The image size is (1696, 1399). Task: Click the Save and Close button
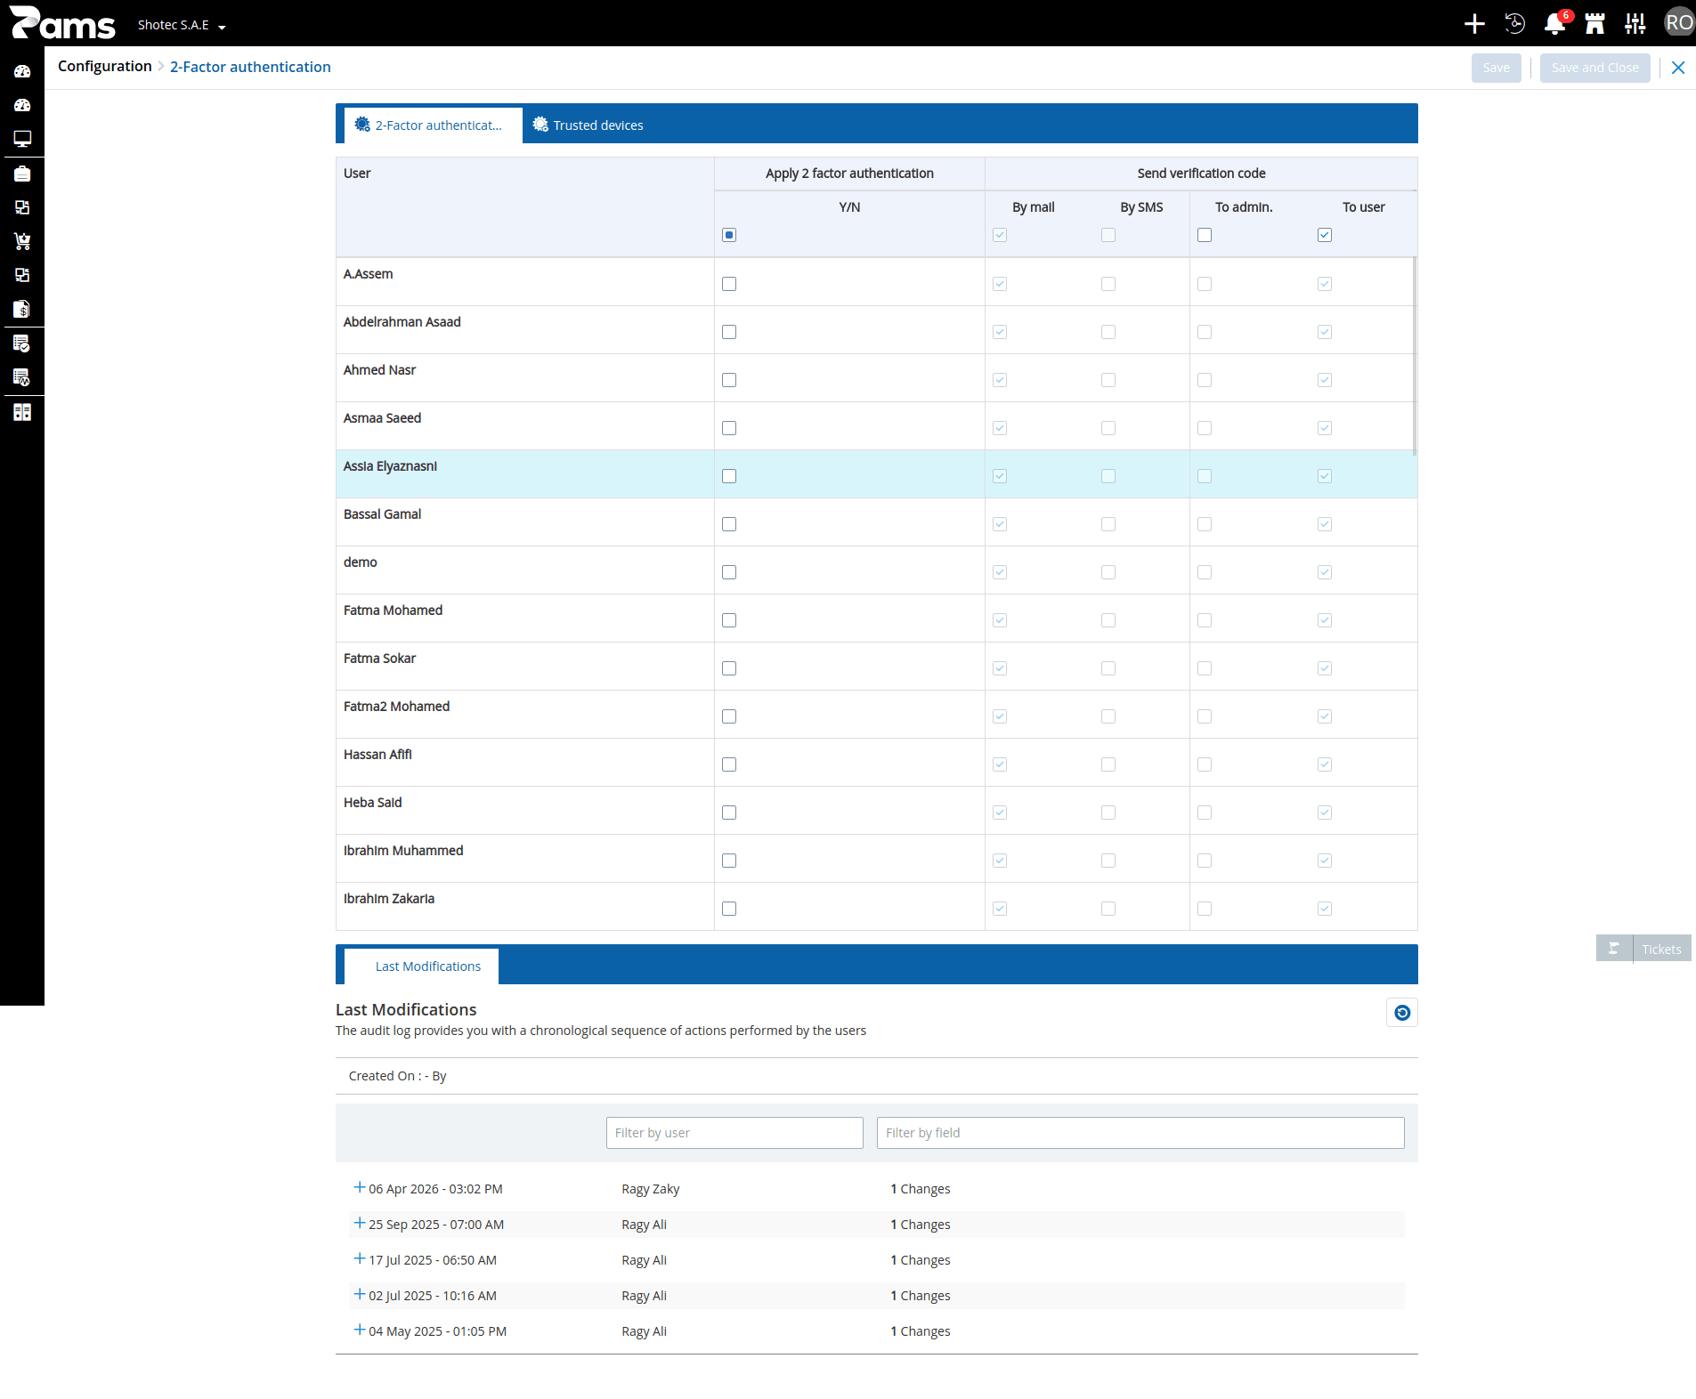pos(1595,68)
